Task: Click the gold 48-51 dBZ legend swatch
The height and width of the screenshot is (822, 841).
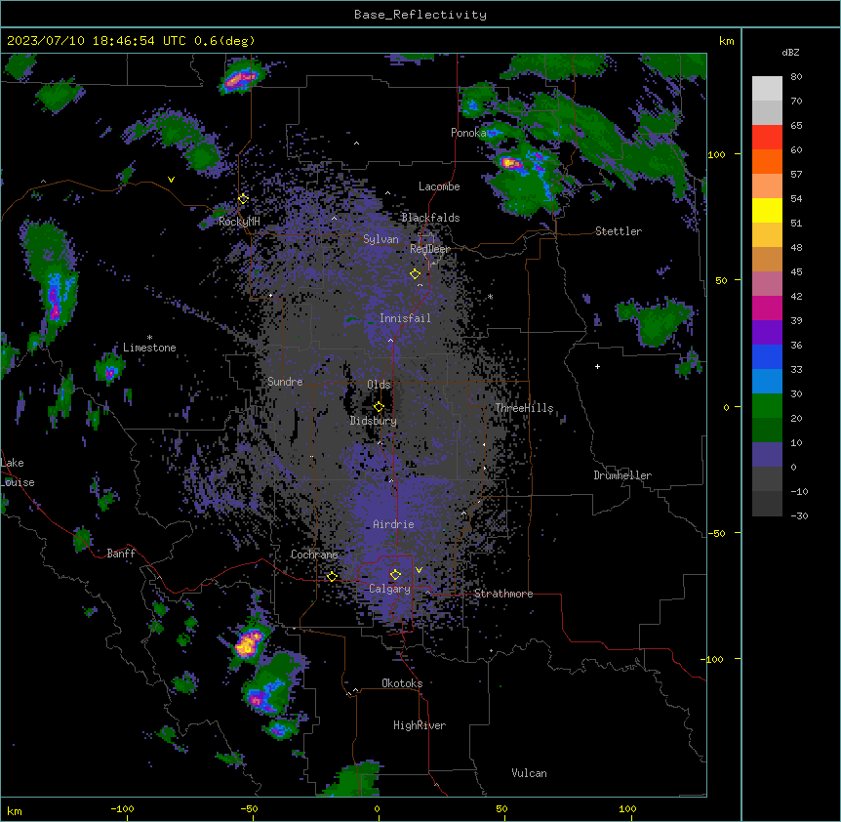Action: pos(767,235)
